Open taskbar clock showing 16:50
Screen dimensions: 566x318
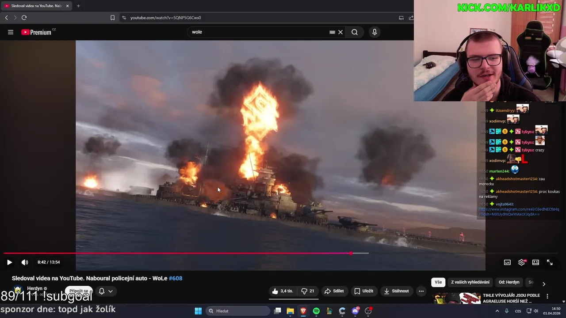click(x=551, y=311)
